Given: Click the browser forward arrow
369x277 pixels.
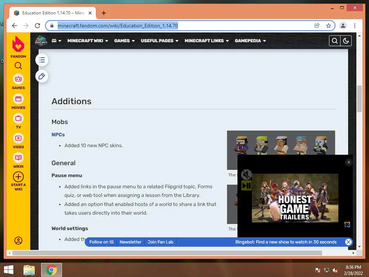Looking at the screenshot, I should pyautogui.click(x=26, y=26).
